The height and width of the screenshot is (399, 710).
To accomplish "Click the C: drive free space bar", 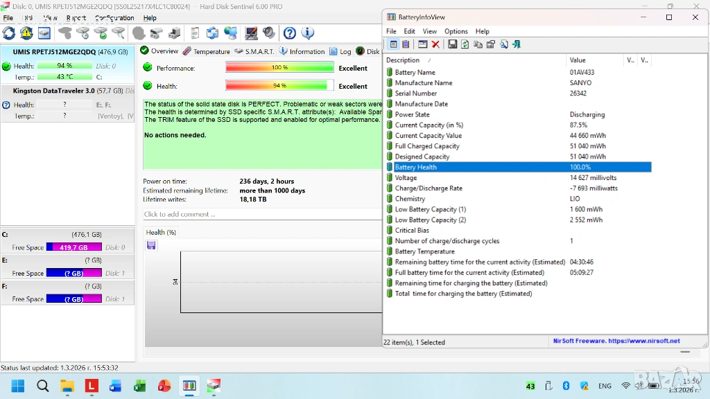I will point(73,247).
